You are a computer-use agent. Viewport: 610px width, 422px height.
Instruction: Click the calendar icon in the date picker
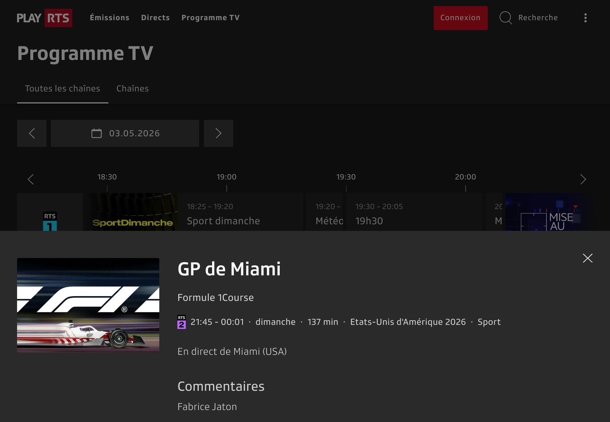pyautogui.click(x=97, y=133)
